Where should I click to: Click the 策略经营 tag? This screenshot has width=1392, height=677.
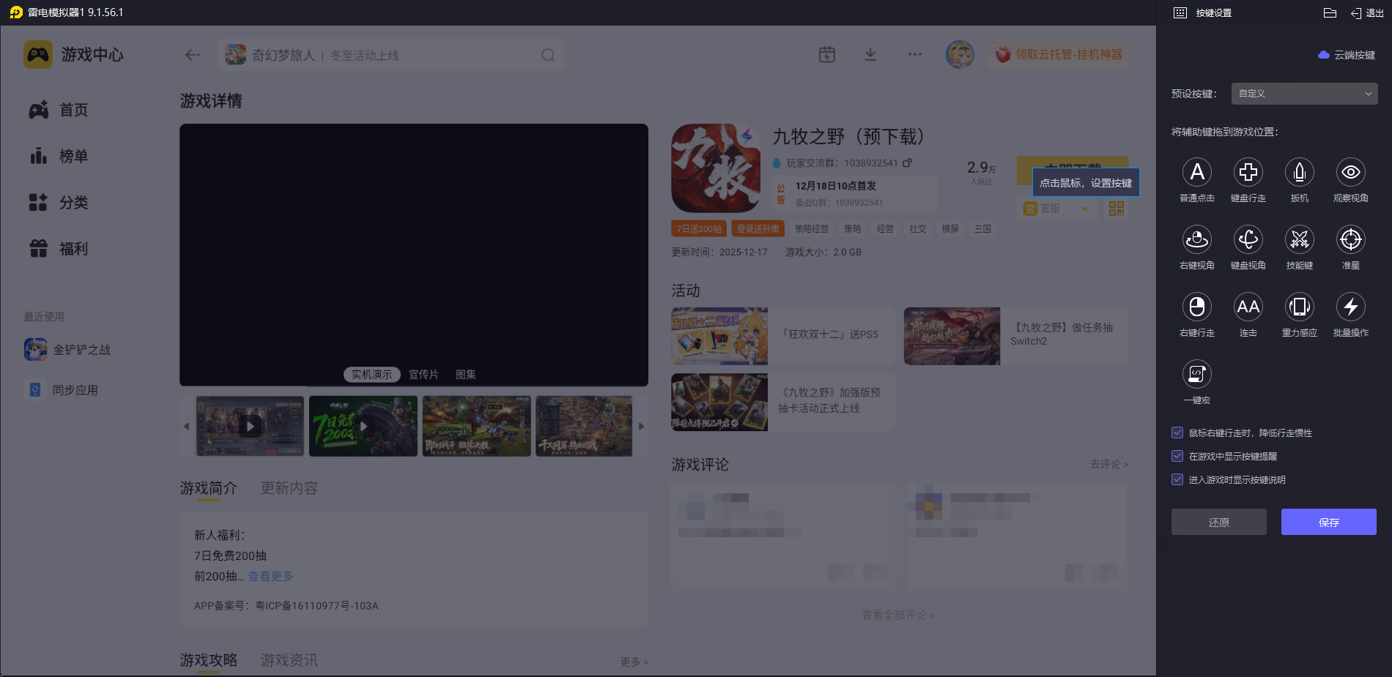click(x=812, y=229)
